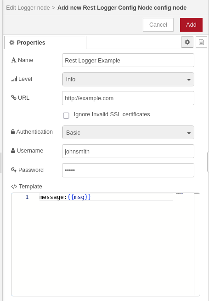Focus the Username field with johnsmith

pyautogui.click(x=128, y=152)
